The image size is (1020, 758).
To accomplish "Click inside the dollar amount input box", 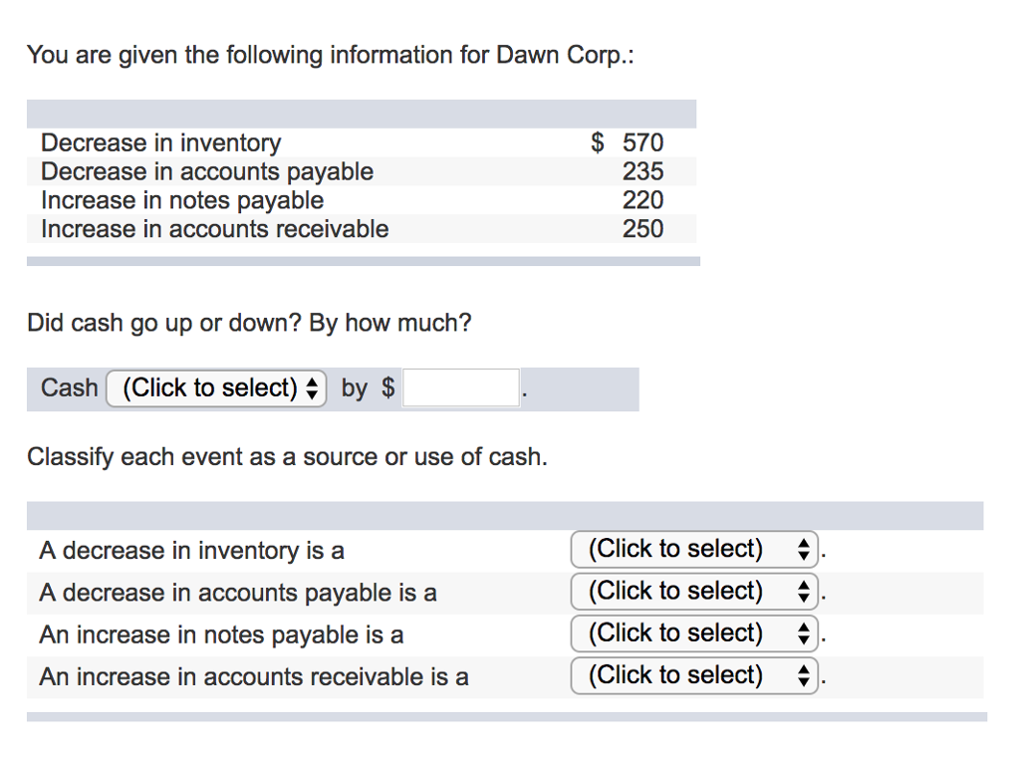I will (x=460, y=387).
